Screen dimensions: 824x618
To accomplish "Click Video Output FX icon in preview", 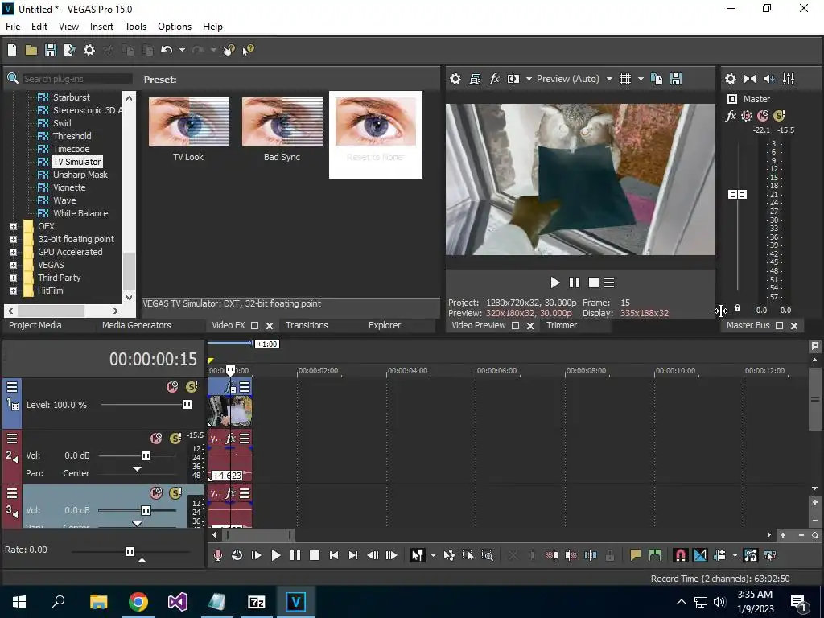I will tap(494, 79).
